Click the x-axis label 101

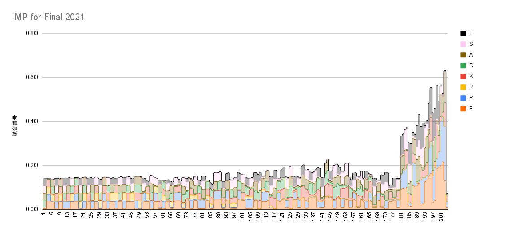click(x=242, y=216)
